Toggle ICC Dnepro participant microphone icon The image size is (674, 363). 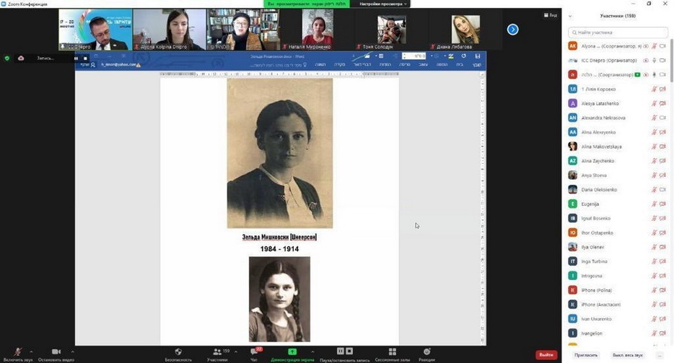pos(655,61)
